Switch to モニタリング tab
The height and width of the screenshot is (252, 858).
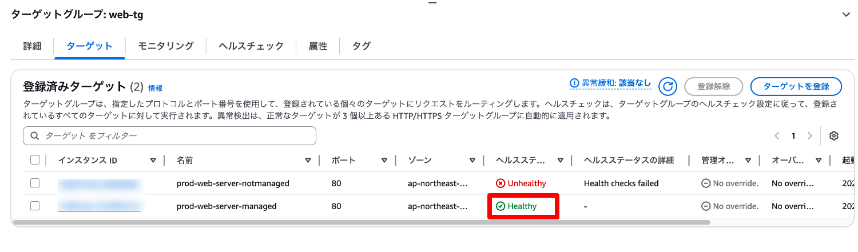[x=166, y=46]
